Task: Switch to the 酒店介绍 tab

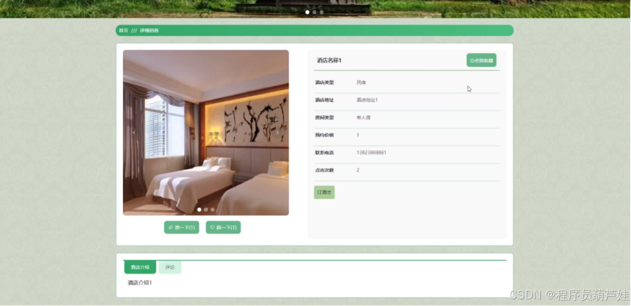Action: tap(140, 267)
